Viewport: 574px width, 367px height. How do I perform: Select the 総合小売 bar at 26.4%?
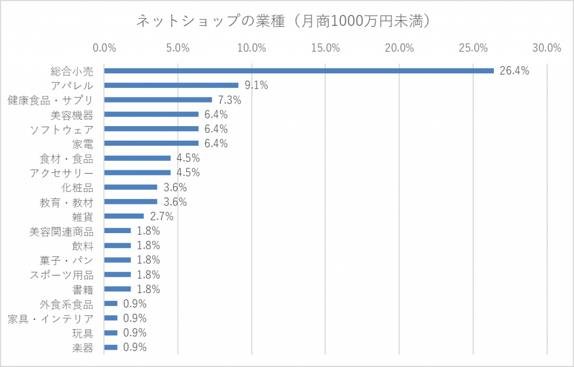[299, 71]
